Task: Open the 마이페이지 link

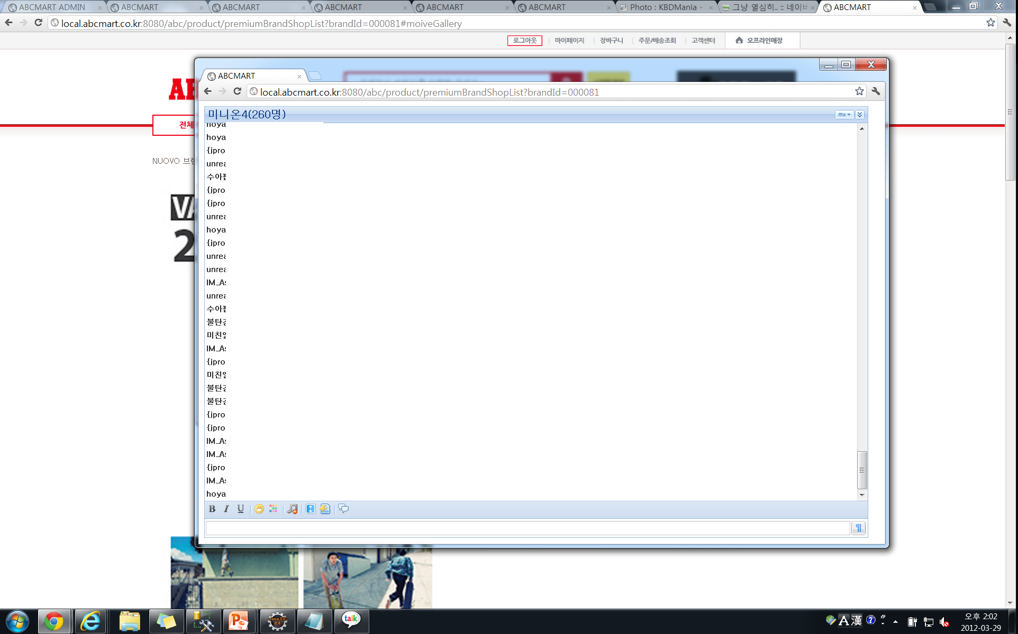Action: (x=569, y=41)
